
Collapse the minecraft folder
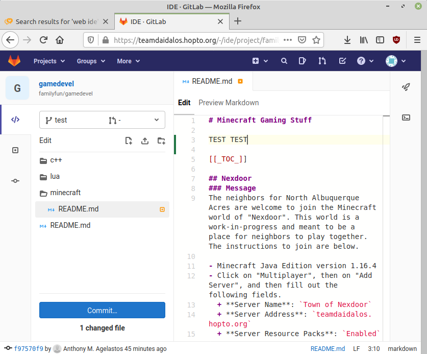click(x=102, y=193)
